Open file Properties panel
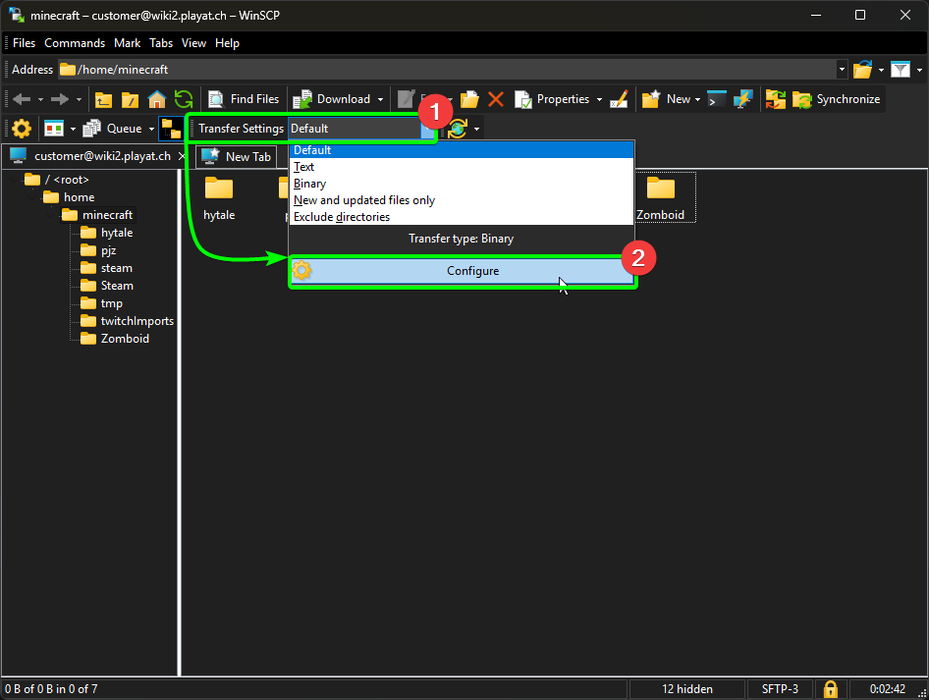The width and height of the screenshot is (929, 700). click(557, 98)
